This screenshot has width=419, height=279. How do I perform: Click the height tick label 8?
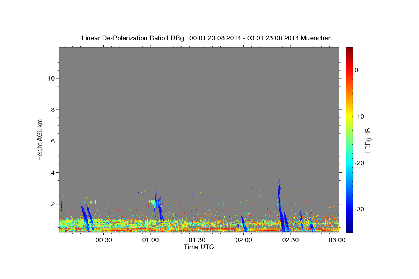click(x=53, y=110)
